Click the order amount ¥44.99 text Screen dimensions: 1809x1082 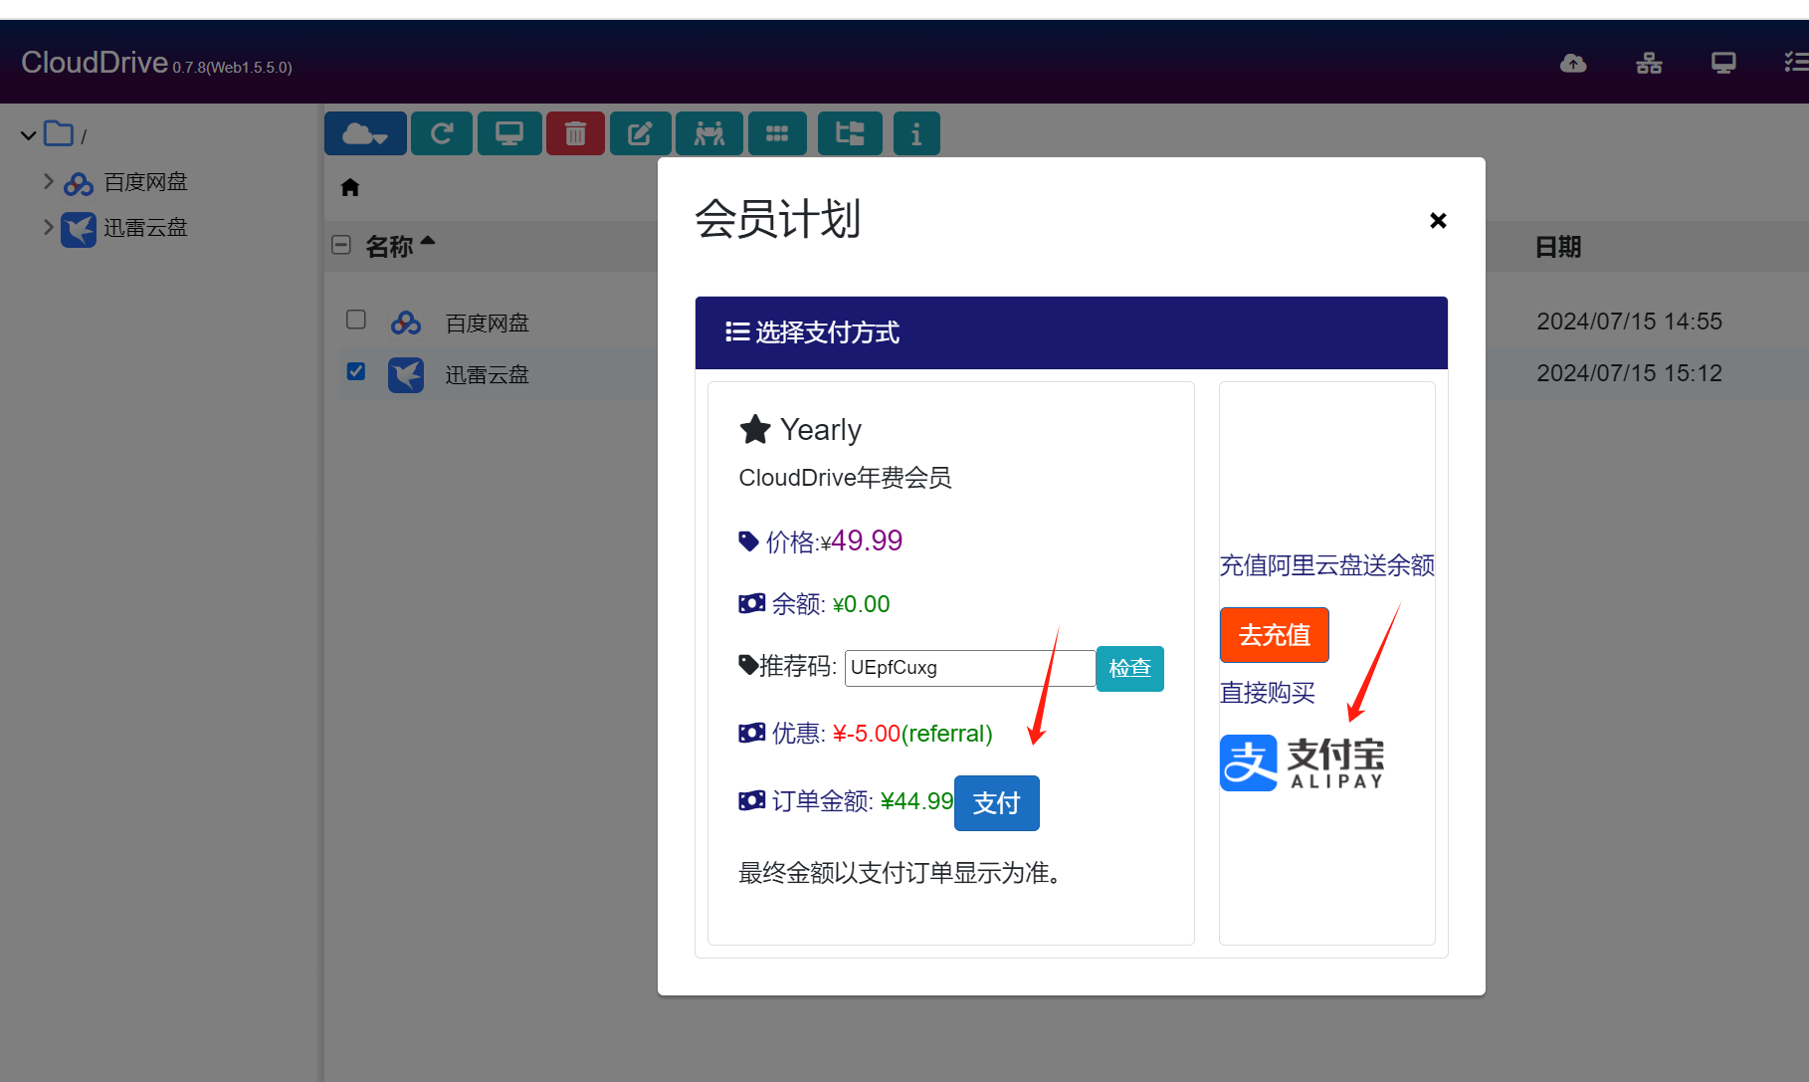coord(916,801)
